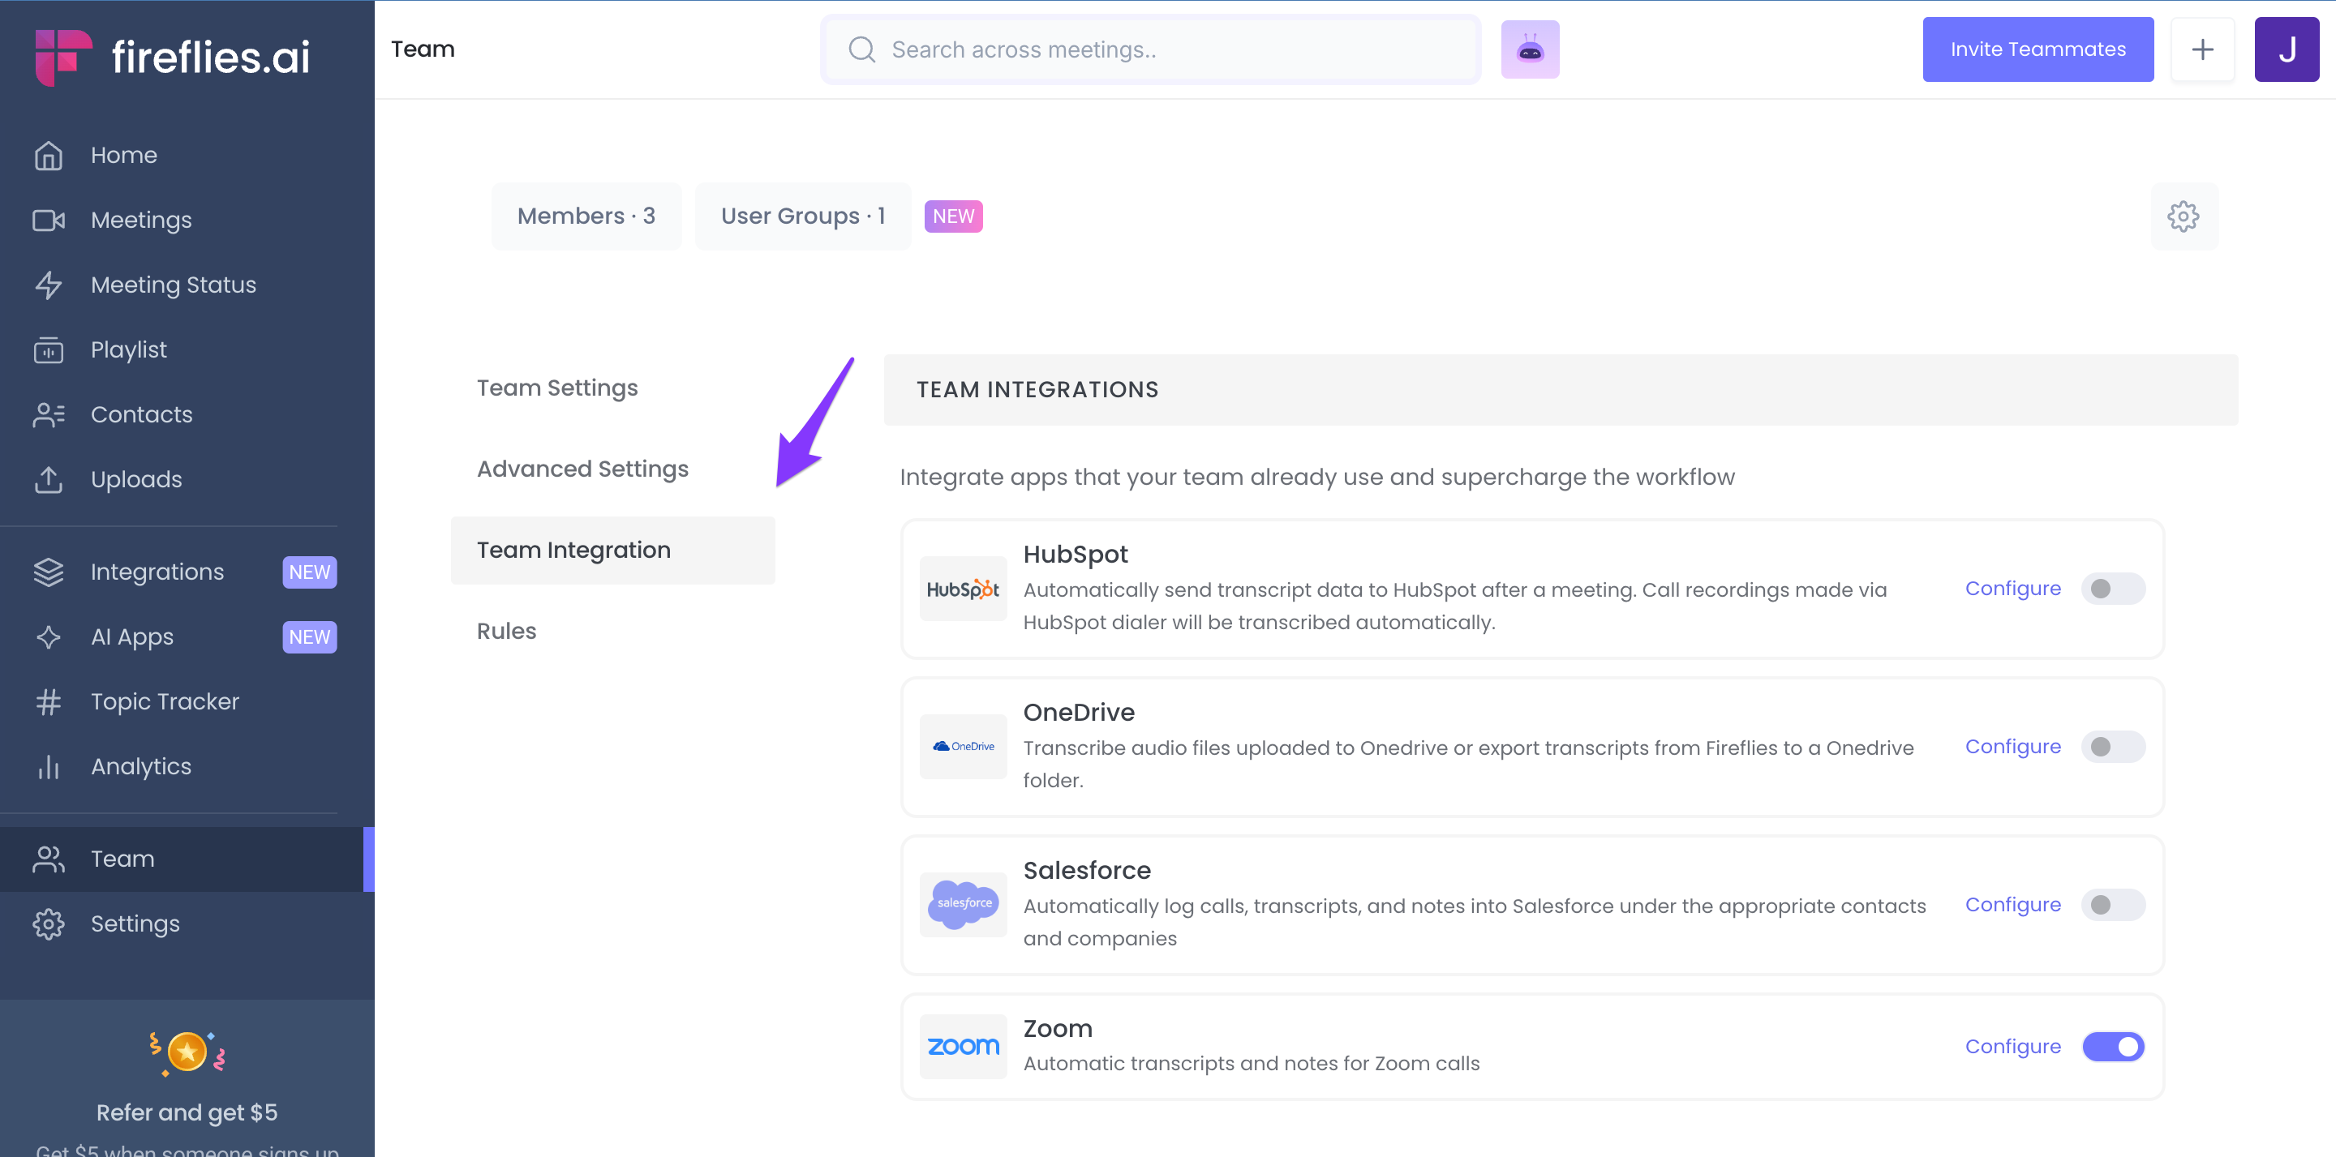Switch to User Groups tab
This screenshot has height=1157, width=2336.
[802, 216]
